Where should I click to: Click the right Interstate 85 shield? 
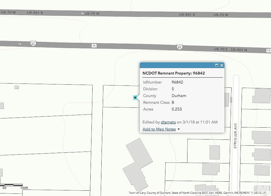pyautogui.click(x=179, y=47)
